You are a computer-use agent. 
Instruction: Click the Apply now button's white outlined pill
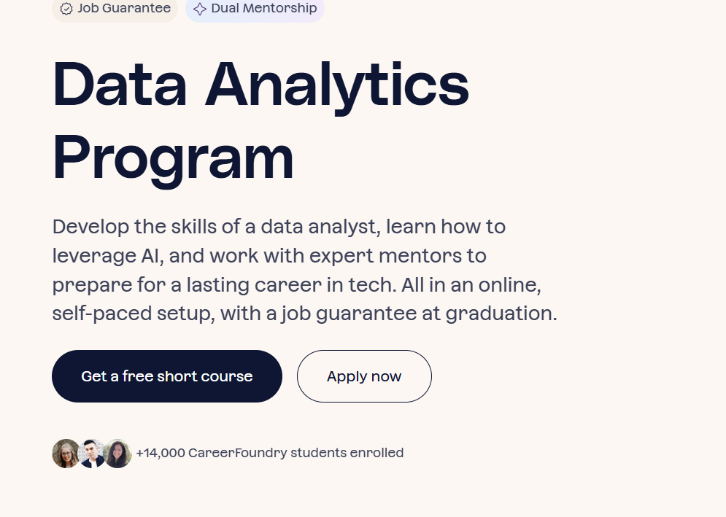click(x=364, y=376)
